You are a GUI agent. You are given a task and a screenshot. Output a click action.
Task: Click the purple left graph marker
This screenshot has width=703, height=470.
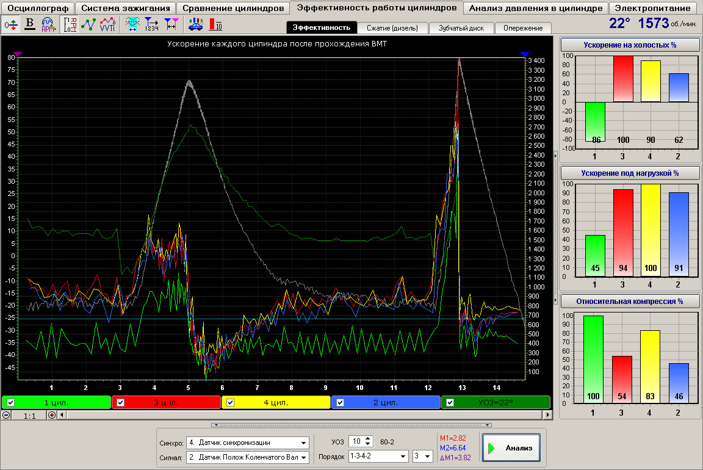point(18,54)
